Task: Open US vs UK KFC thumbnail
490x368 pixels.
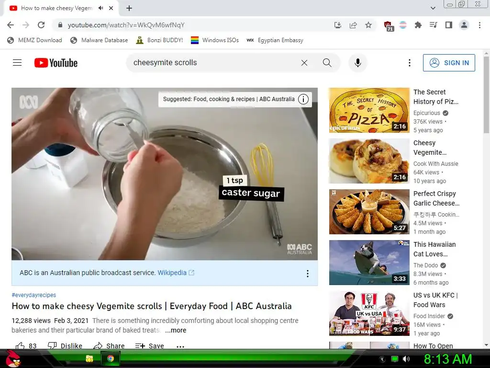Action: click(369, 313)
